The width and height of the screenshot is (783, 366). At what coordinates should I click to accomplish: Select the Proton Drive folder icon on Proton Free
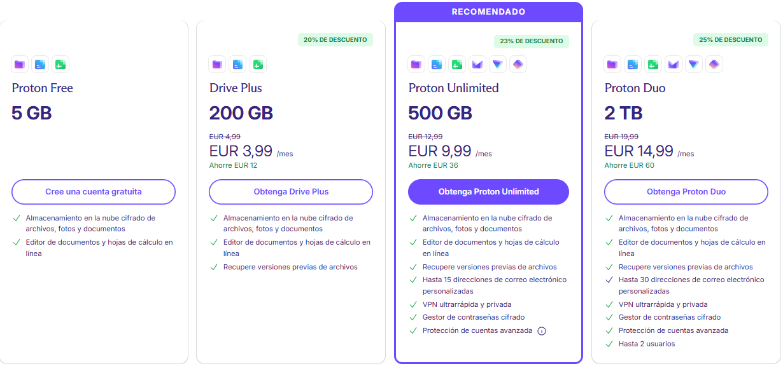[20, 64]
